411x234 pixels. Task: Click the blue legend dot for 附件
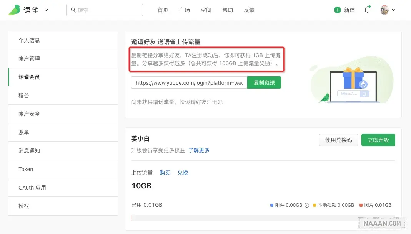click(272, 205)
